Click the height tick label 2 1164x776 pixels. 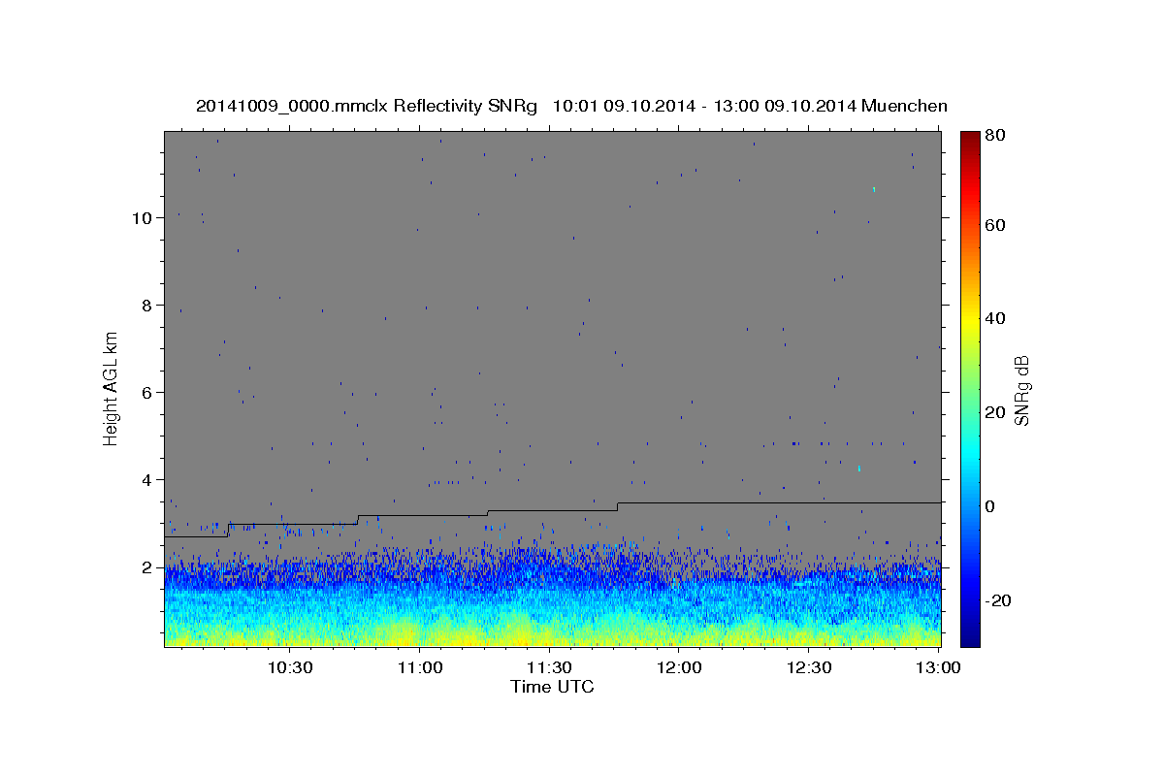click(147, 567)
